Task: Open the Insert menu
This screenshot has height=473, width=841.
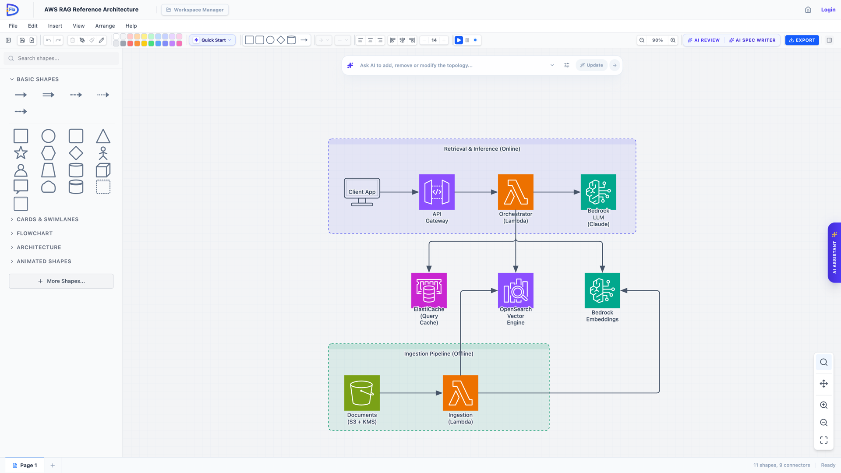Action: 55,26
